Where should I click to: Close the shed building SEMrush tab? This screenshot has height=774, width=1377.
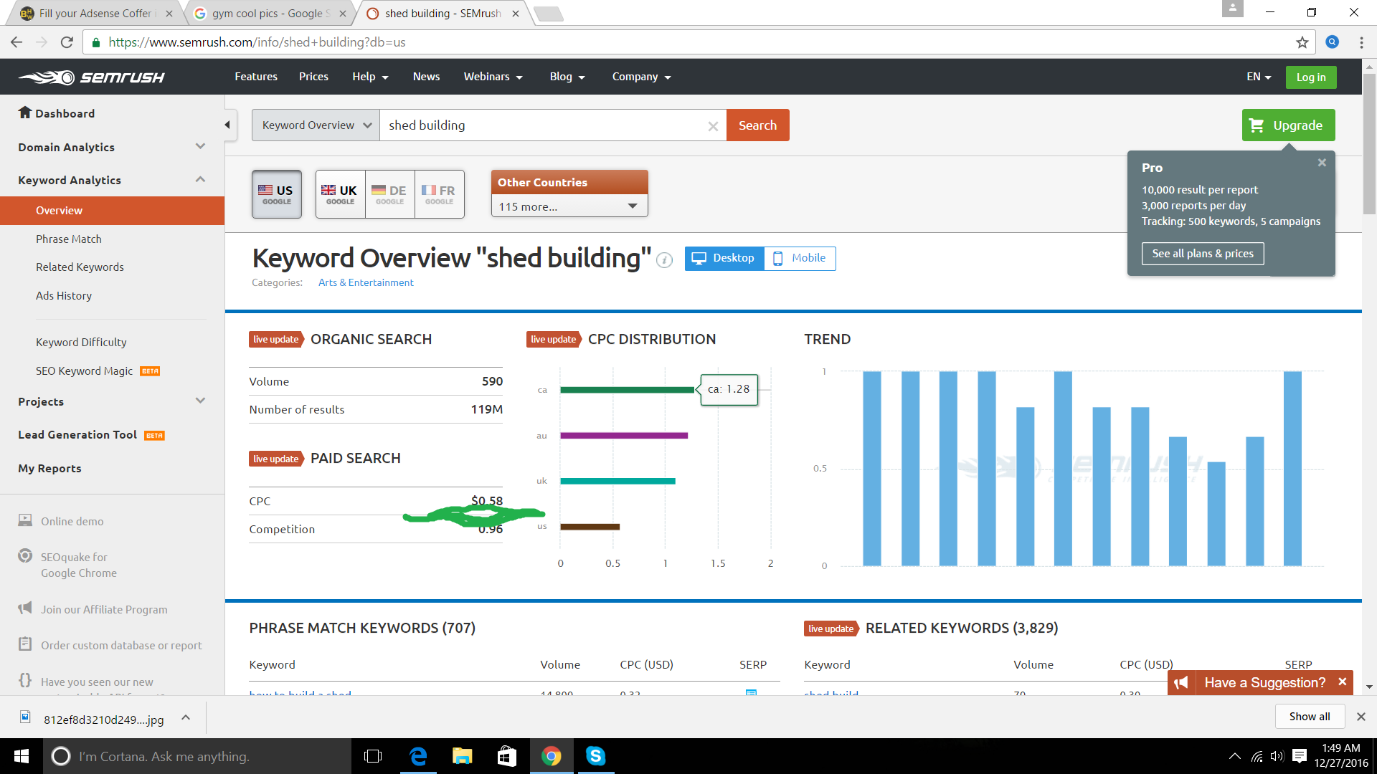516,14
